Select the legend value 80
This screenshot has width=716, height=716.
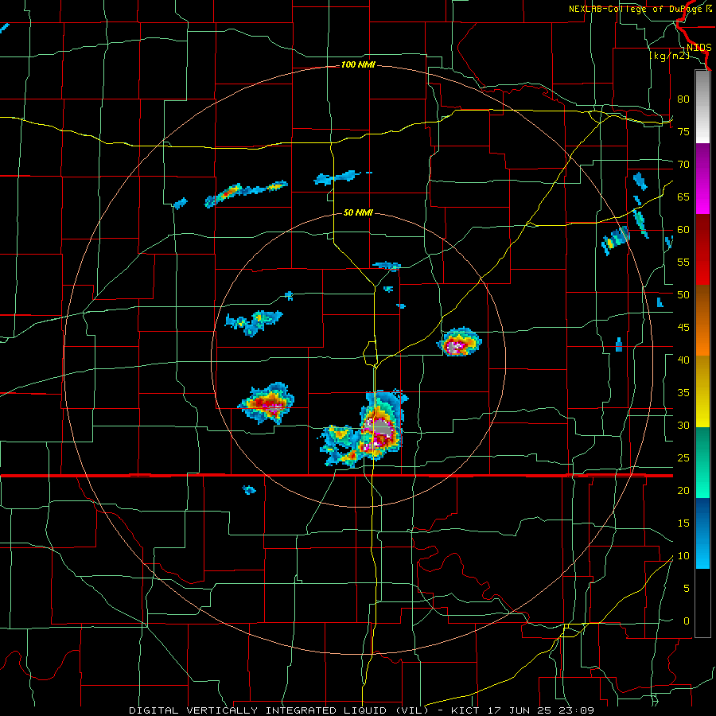(683, 99)
